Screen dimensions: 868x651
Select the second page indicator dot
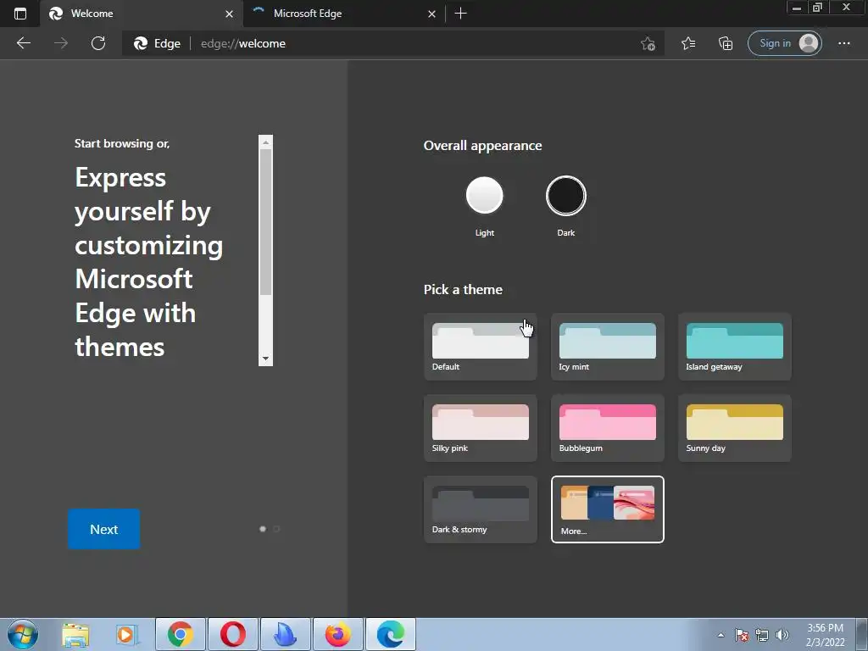276,529
